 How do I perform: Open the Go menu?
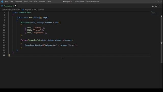point(31,2)
